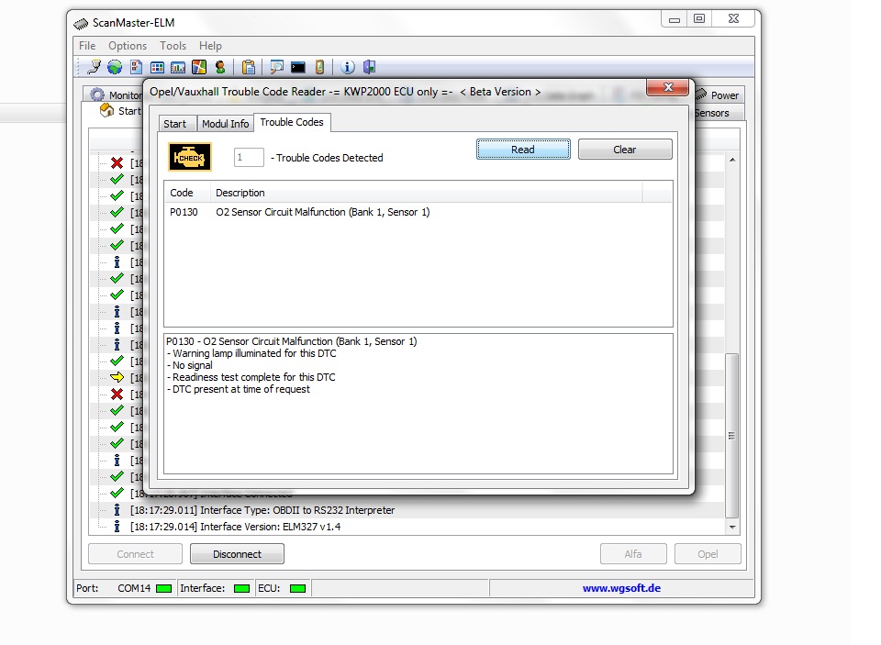Click the blue info icon in toolbar
Image resolution: width=881 pixels, height=645 pixels.
(348, 67)
